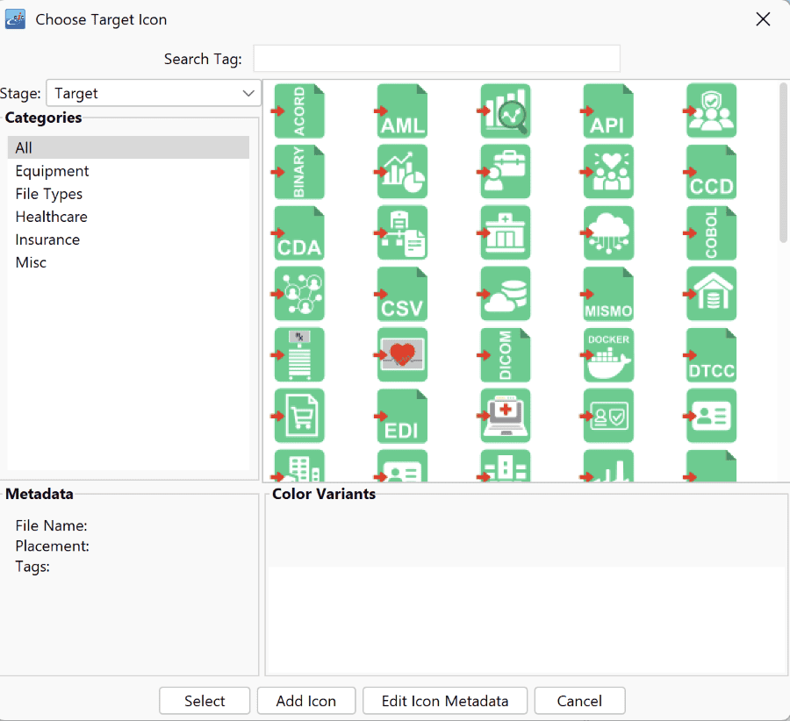Pick the AML file icon
This screenshot has width=790, height=721.
(402, 111)
